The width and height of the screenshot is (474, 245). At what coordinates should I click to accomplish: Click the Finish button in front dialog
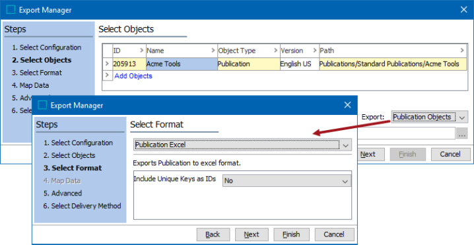pyautogui.click(x=291, y=234)
